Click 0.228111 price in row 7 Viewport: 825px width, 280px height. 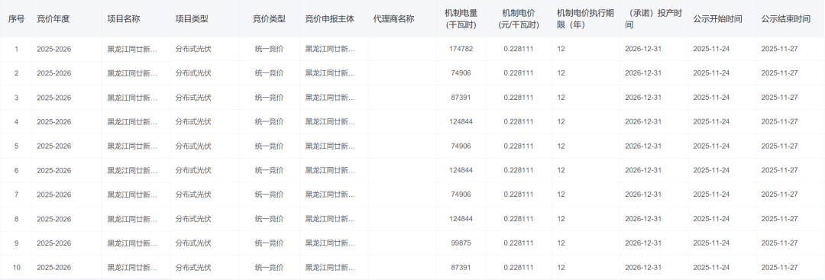coord(518,195)
